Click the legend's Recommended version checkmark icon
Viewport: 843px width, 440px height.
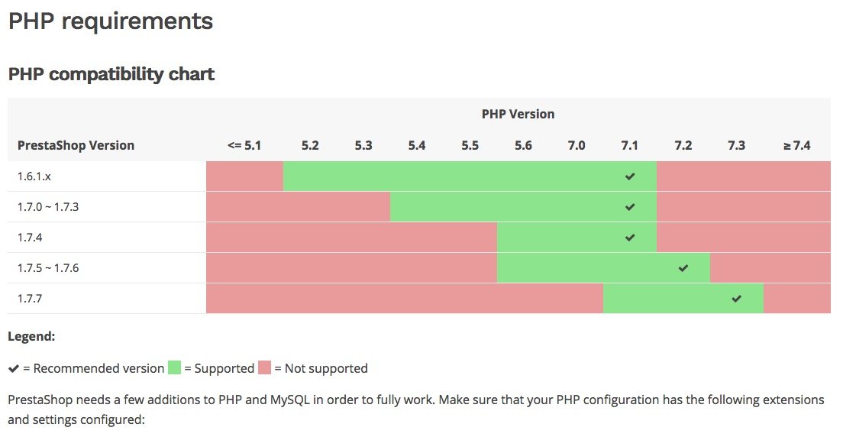[14, 368]
